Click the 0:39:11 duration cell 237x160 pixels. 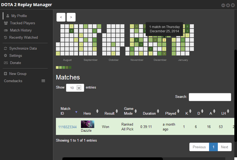146,127
